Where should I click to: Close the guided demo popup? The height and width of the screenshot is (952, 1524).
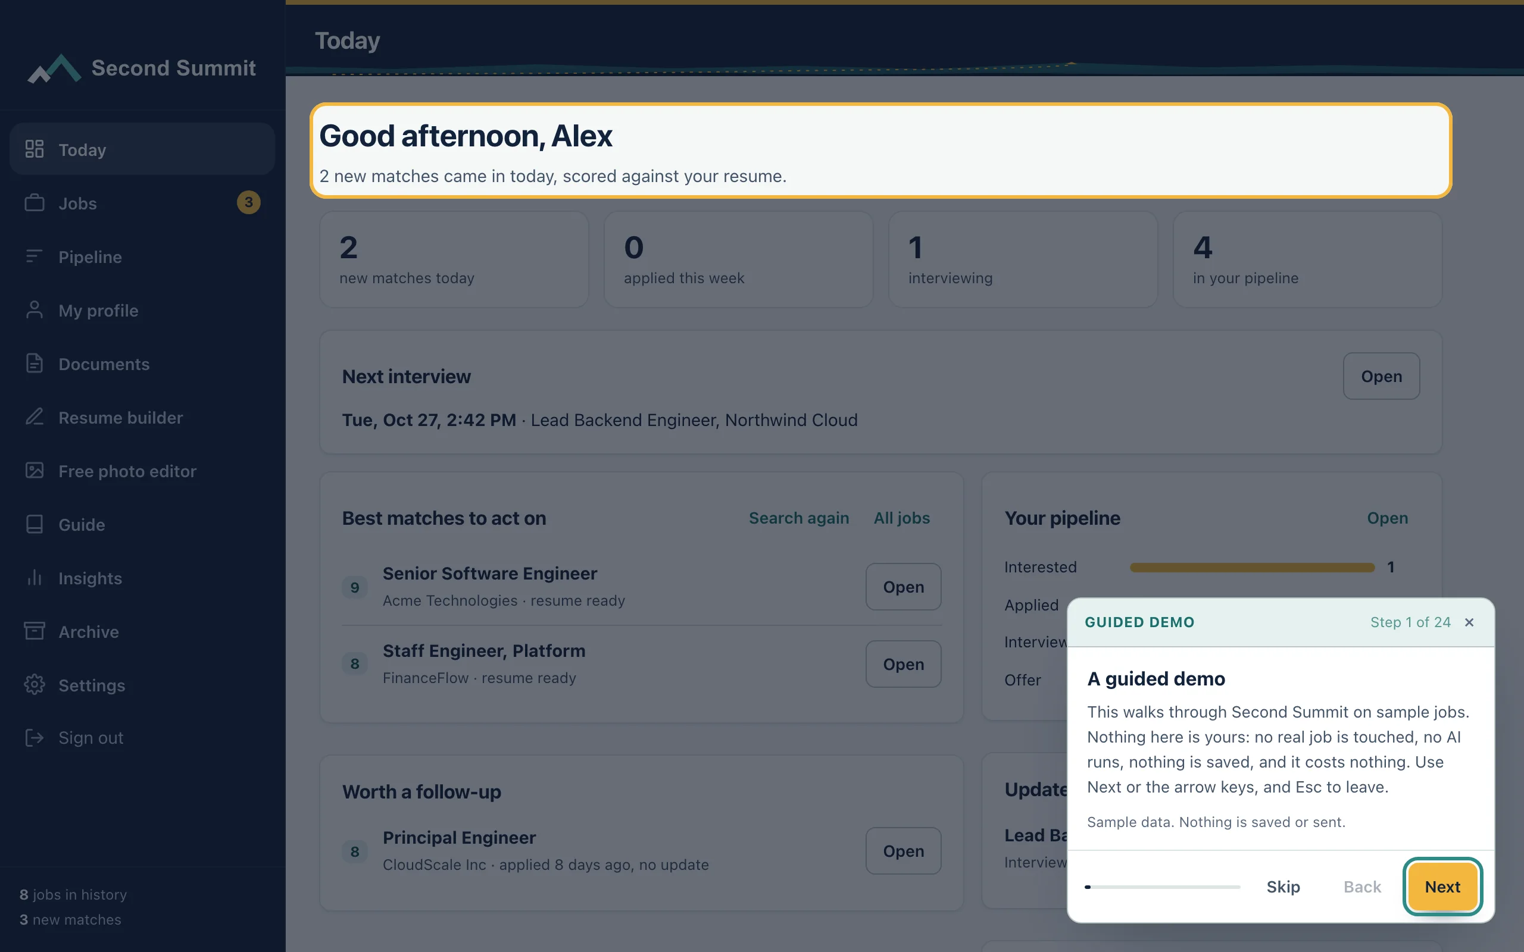[1469, 622]
